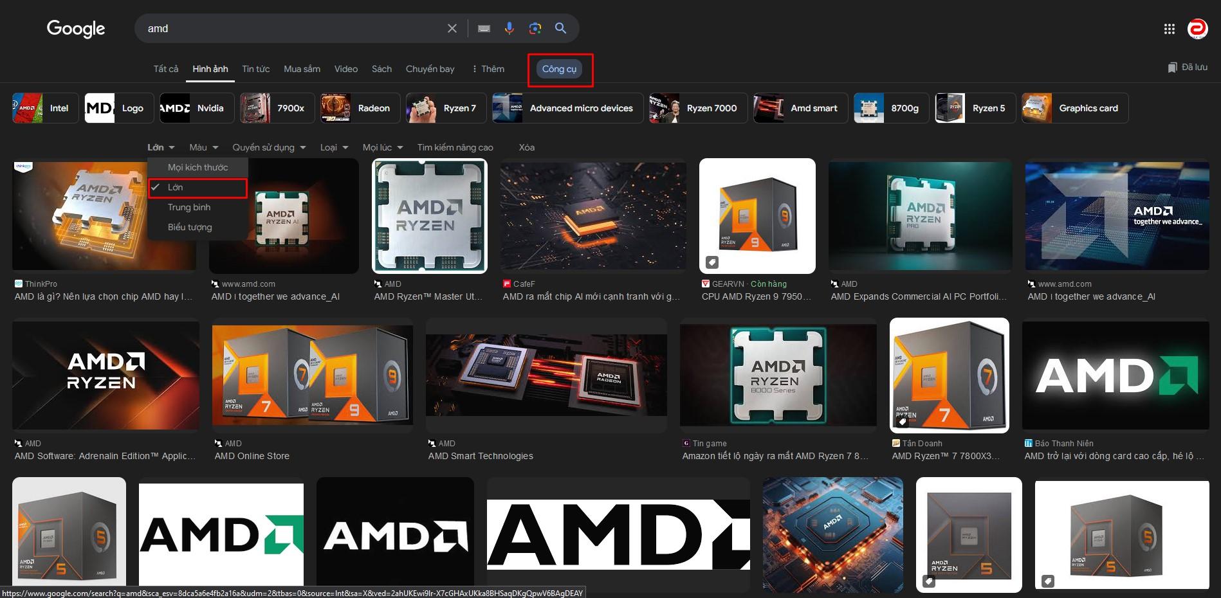
Task: Expand the Quyền sử dụng dropdown
Action: coord(269,147)
